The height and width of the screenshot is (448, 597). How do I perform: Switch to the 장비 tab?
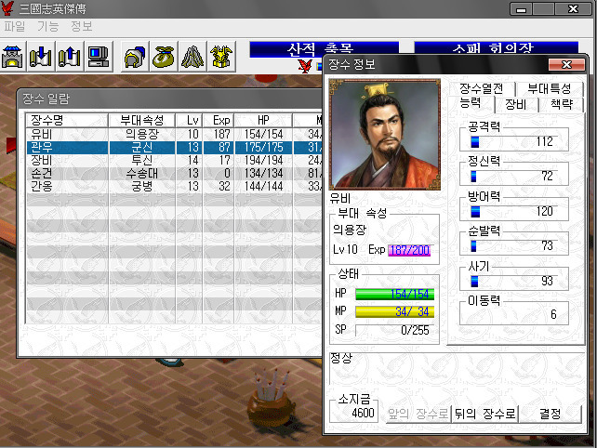tap(516, 104)
